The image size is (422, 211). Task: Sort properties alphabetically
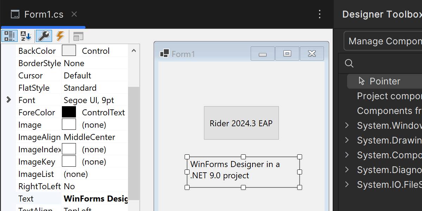click(x=26, y=36)
